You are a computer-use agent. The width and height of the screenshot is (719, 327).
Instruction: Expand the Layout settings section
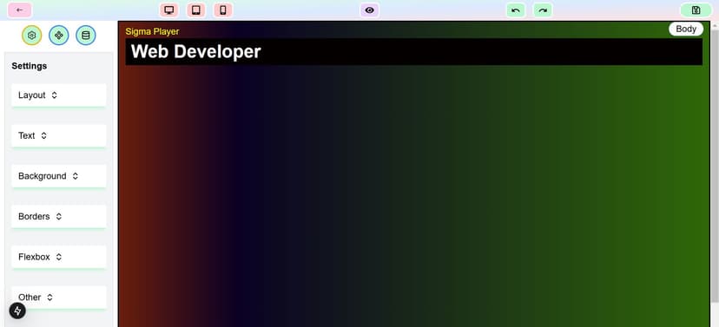[59, 95]
